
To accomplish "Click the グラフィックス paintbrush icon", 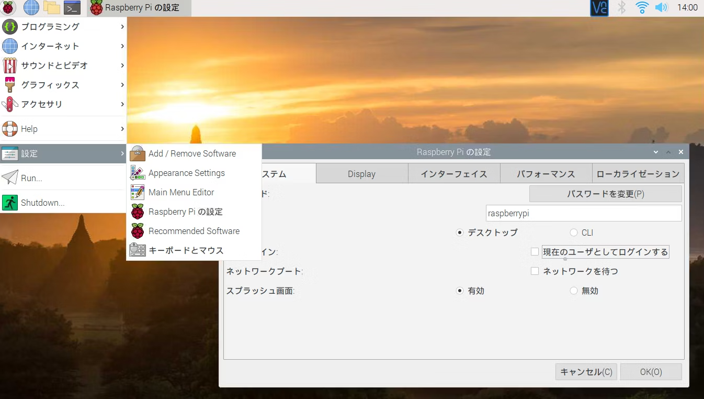I will point(10,85).
